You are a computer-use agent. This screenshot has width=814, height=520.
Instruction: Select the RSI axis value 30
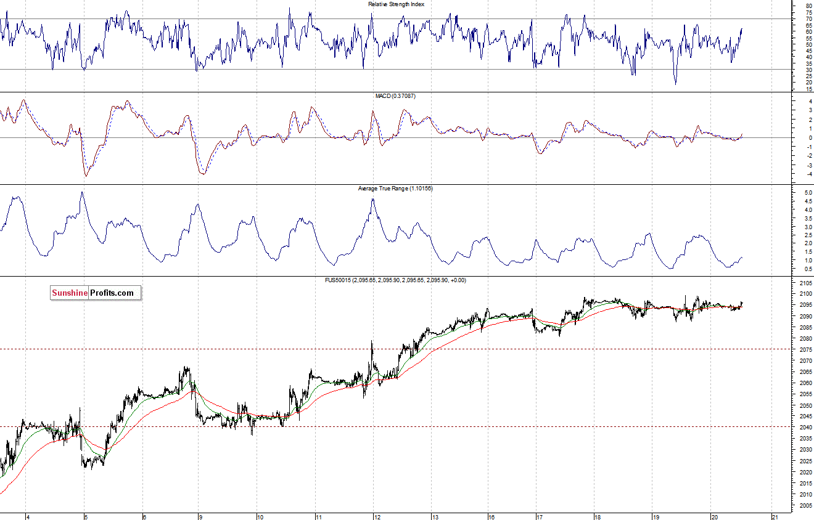(808, 70)
